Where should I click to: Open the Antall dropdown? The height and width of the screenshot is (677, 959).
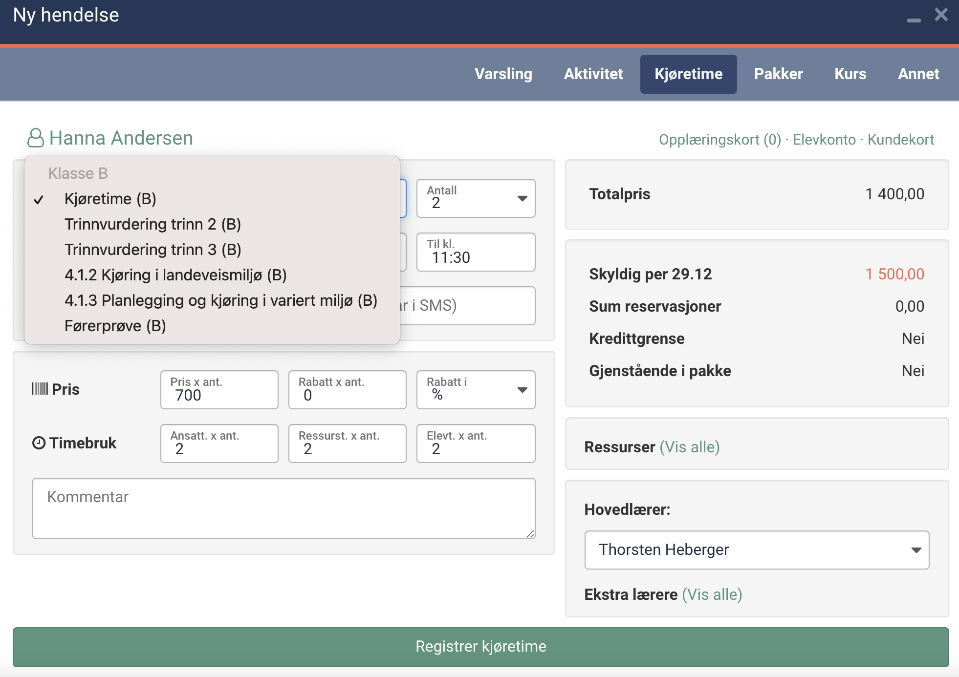pos(476,198)
